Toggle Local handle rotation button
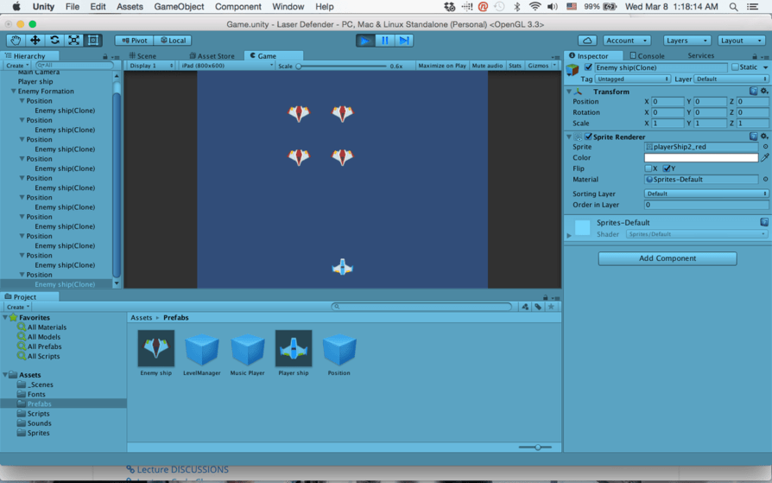Viewport: 772px width, 483px height. click(x=173, y=41)
